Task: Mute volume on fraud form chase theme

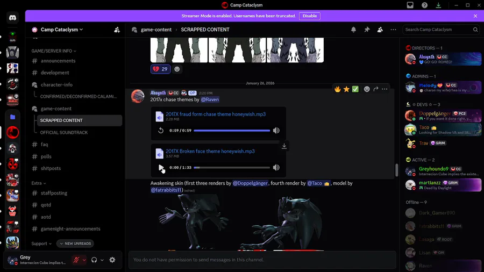Action: tap(276, 131)
